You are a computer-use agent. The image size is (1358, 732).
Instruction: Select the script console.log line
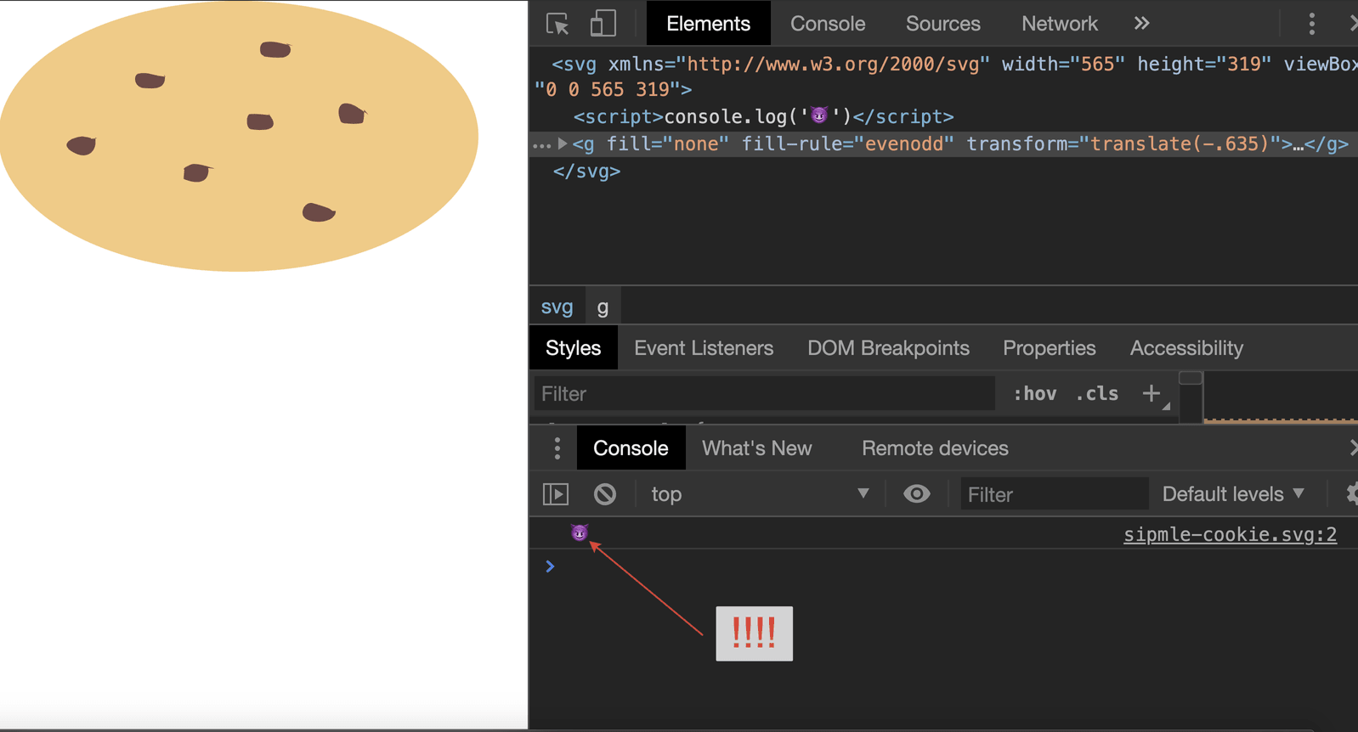pos(763,116)
